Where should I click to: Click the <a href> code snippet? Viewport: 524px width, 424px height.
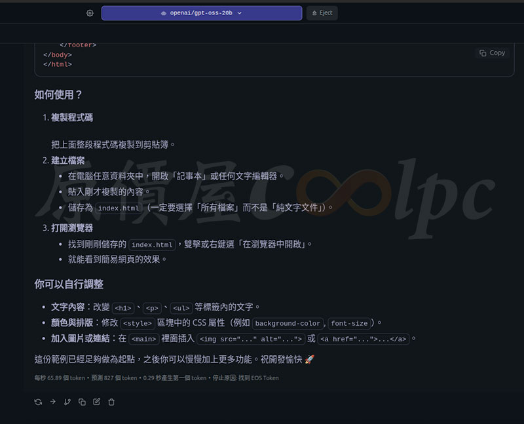click(364, 339)
